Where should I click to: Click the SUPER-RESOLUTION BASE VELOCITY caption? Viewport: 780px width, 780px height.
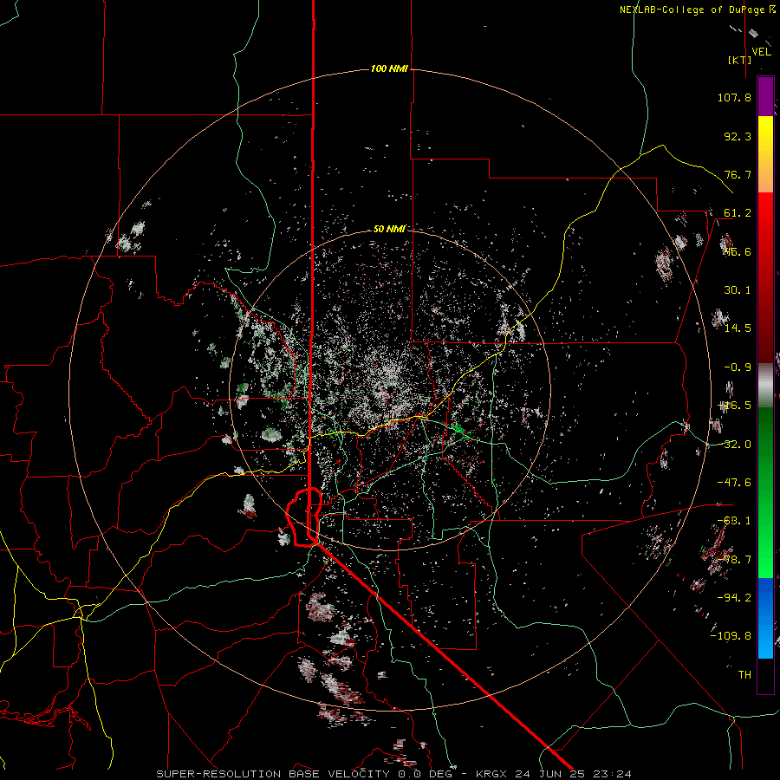pyautogui.click(x=273, y=774)
